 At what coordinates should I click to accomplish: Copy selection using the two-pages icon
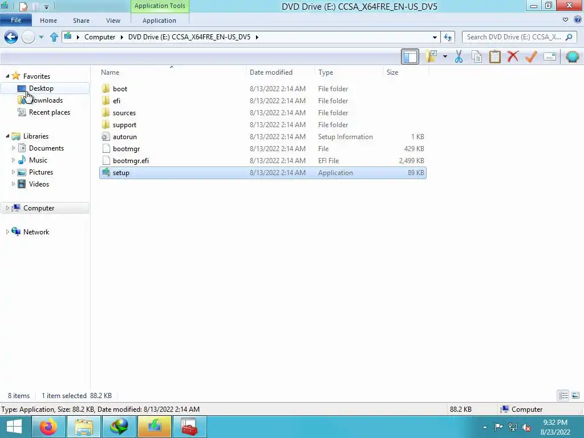pos(476,56)
